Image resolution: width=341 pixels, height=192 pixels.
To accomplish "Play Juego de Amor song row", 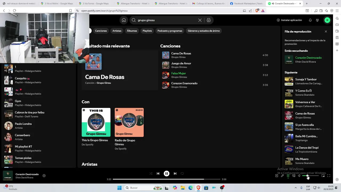I will [x=215, y=65].
